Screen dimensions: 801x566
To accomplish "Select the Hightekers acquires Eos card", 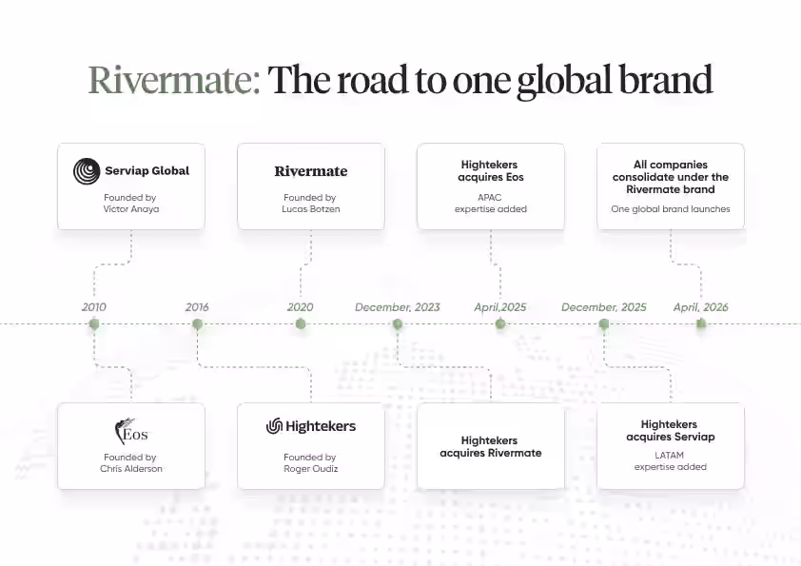I will pos(491,186).
